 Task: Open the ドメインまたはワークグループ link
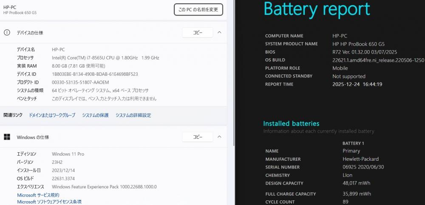[x=52, y=115]
